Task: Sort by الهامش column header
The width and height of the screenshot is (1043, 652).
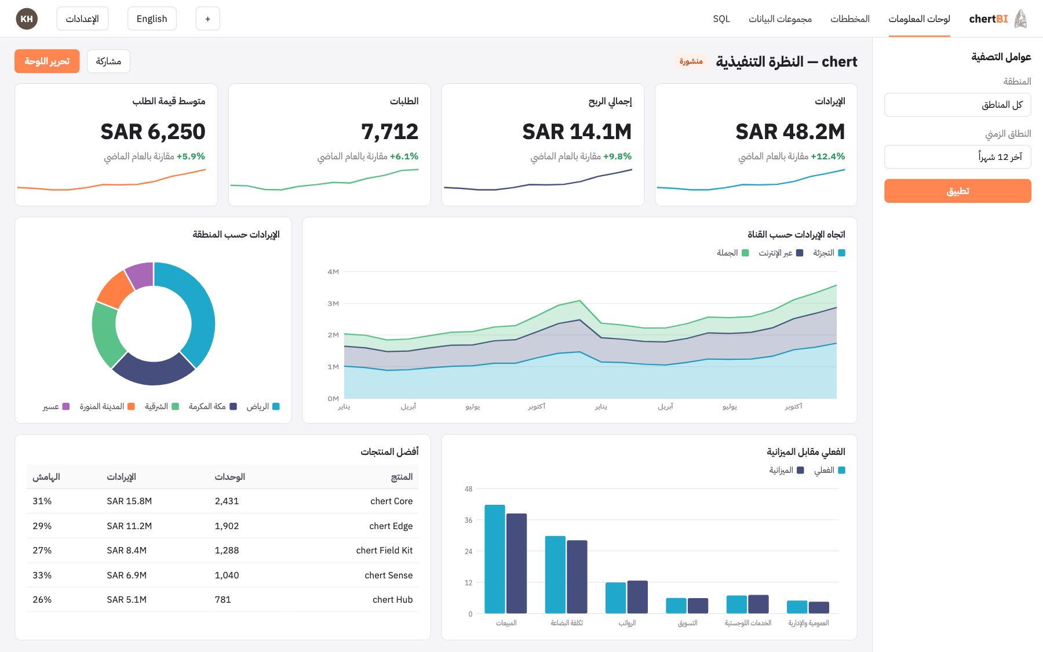Action: coord(46,477)
